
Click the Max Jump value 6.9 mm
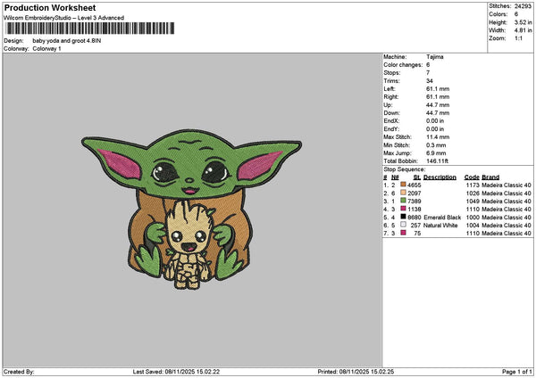coord(436,153)
